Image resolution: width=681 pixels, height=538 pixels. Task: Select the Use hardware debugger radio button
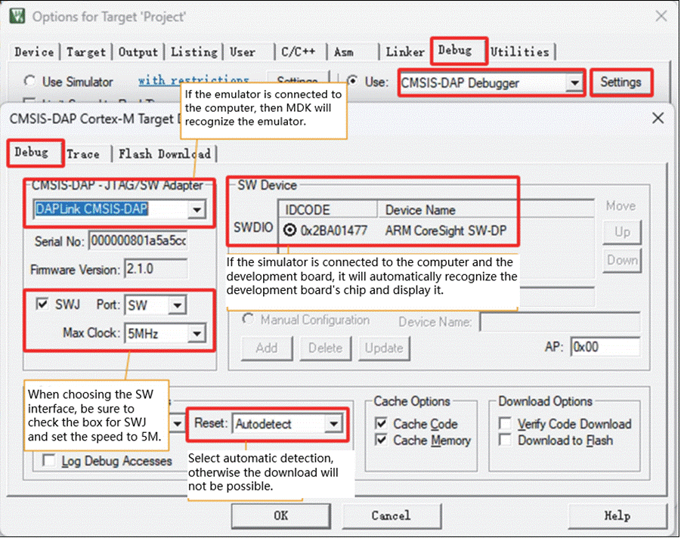(353, 81)
